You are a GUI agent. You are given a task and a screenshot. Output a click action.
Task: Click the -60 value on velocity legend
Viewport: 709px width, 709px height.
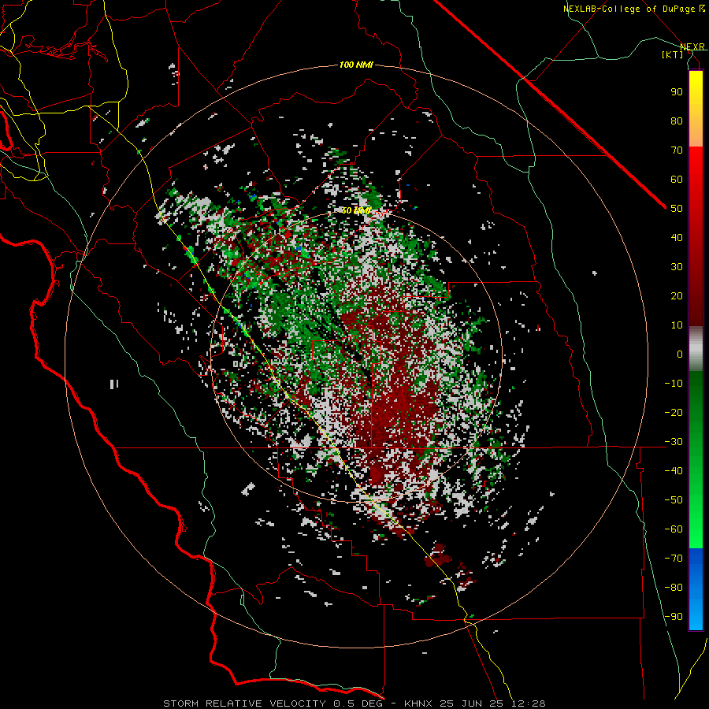point(674,529)
